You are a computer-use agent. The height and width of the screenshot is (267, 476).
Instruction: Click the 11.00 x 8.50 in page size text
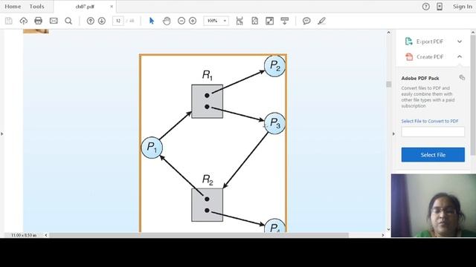click(x=24, y=235)
